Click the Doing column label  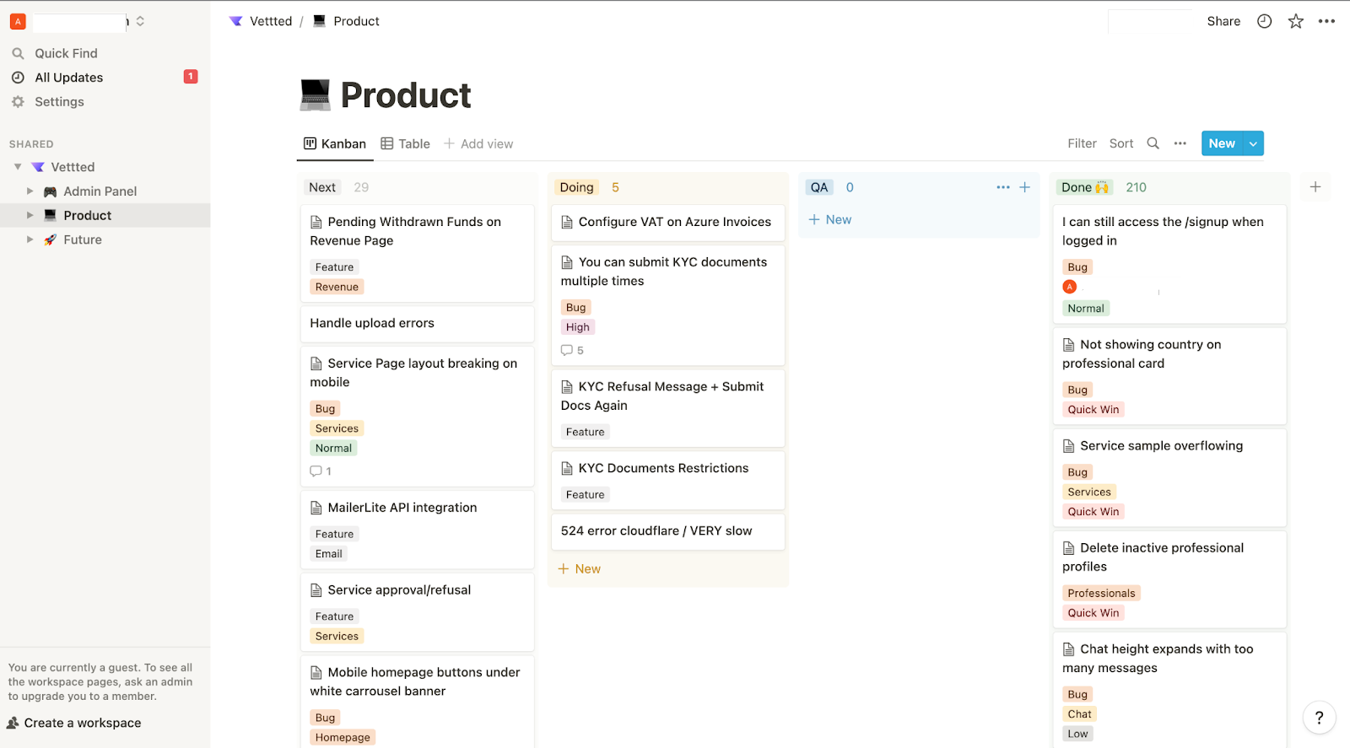click(576, 187)
